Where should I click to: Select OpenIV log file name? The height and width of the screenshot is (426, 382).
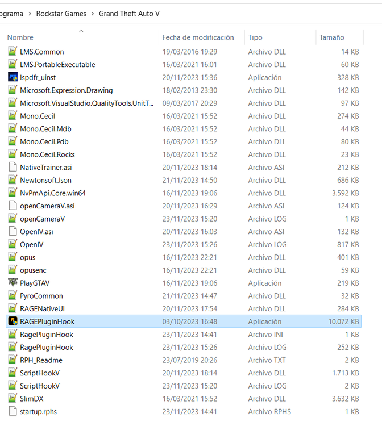(x=31, y=244)
